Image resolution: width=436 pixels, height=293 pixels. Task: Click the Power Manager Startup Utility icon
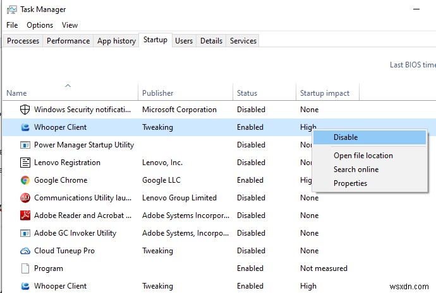pos(25,145)
